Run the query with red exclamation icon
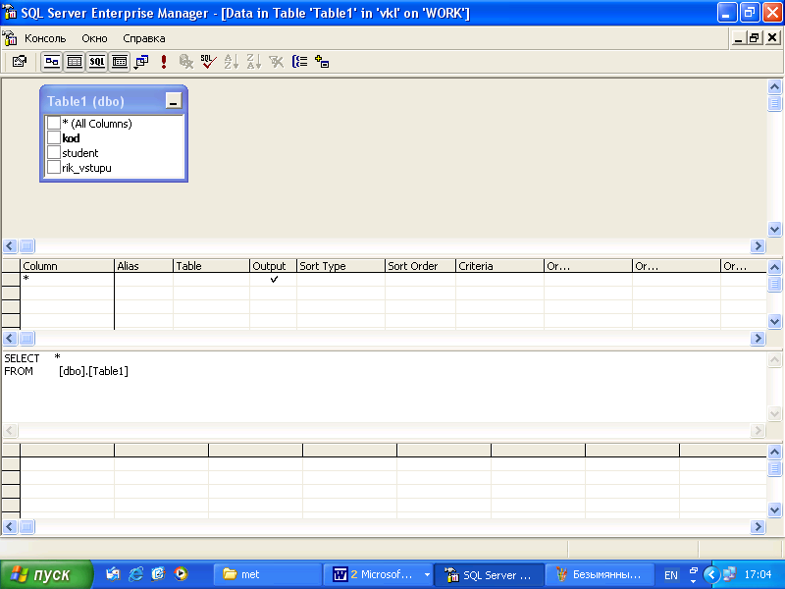785x589 pixels. [164, 62]
